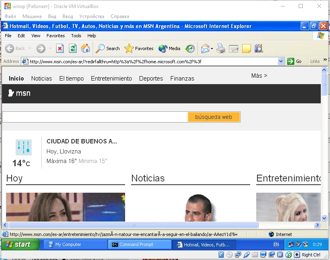330x260 pixels.
Task: Open the VirtualBox Устройства menu
Action: pos(91,16)
